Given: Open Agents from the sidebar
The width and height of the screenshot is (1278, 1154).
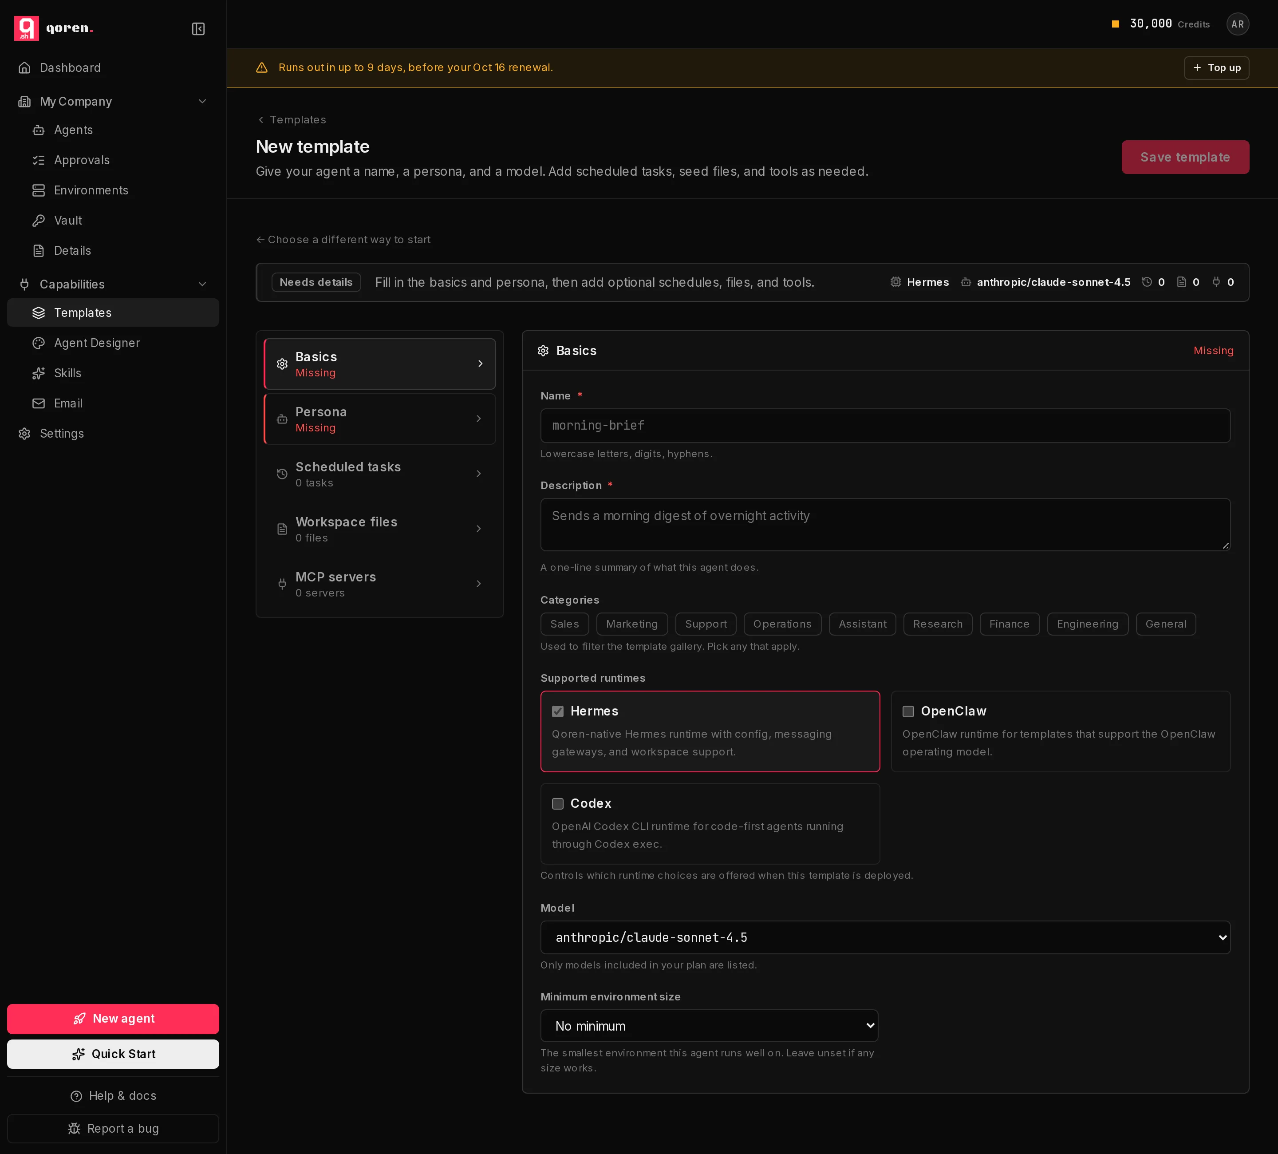Looking at the screenshot, I should point(113,130).
